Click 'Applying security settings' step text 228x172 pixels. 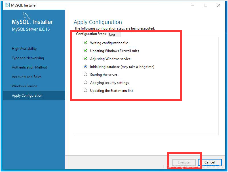point(109,83)
